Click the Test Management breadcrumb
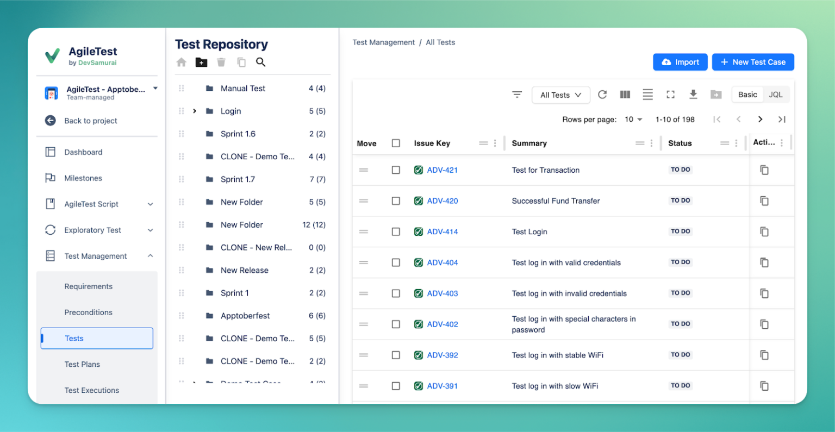 coord(383,42)
